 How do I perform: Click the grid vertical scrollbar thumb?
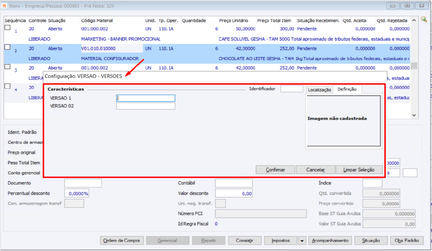414,66
